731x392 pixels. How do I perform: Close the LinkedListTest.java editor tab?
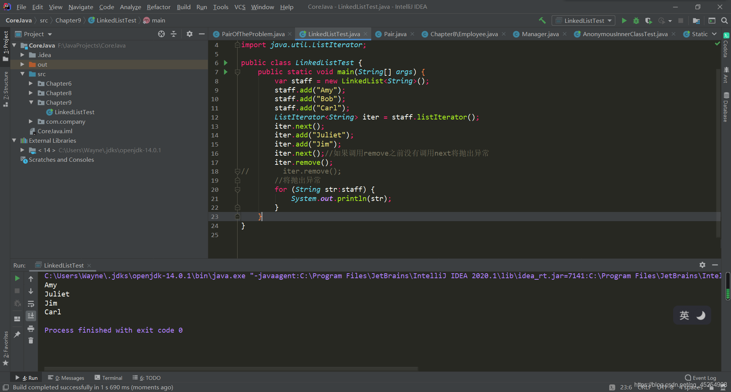(x=365, y=34)
